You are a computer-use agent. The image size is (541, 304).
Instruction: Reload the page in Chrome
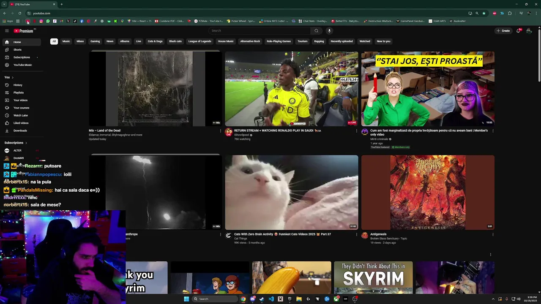click(19, 13)
